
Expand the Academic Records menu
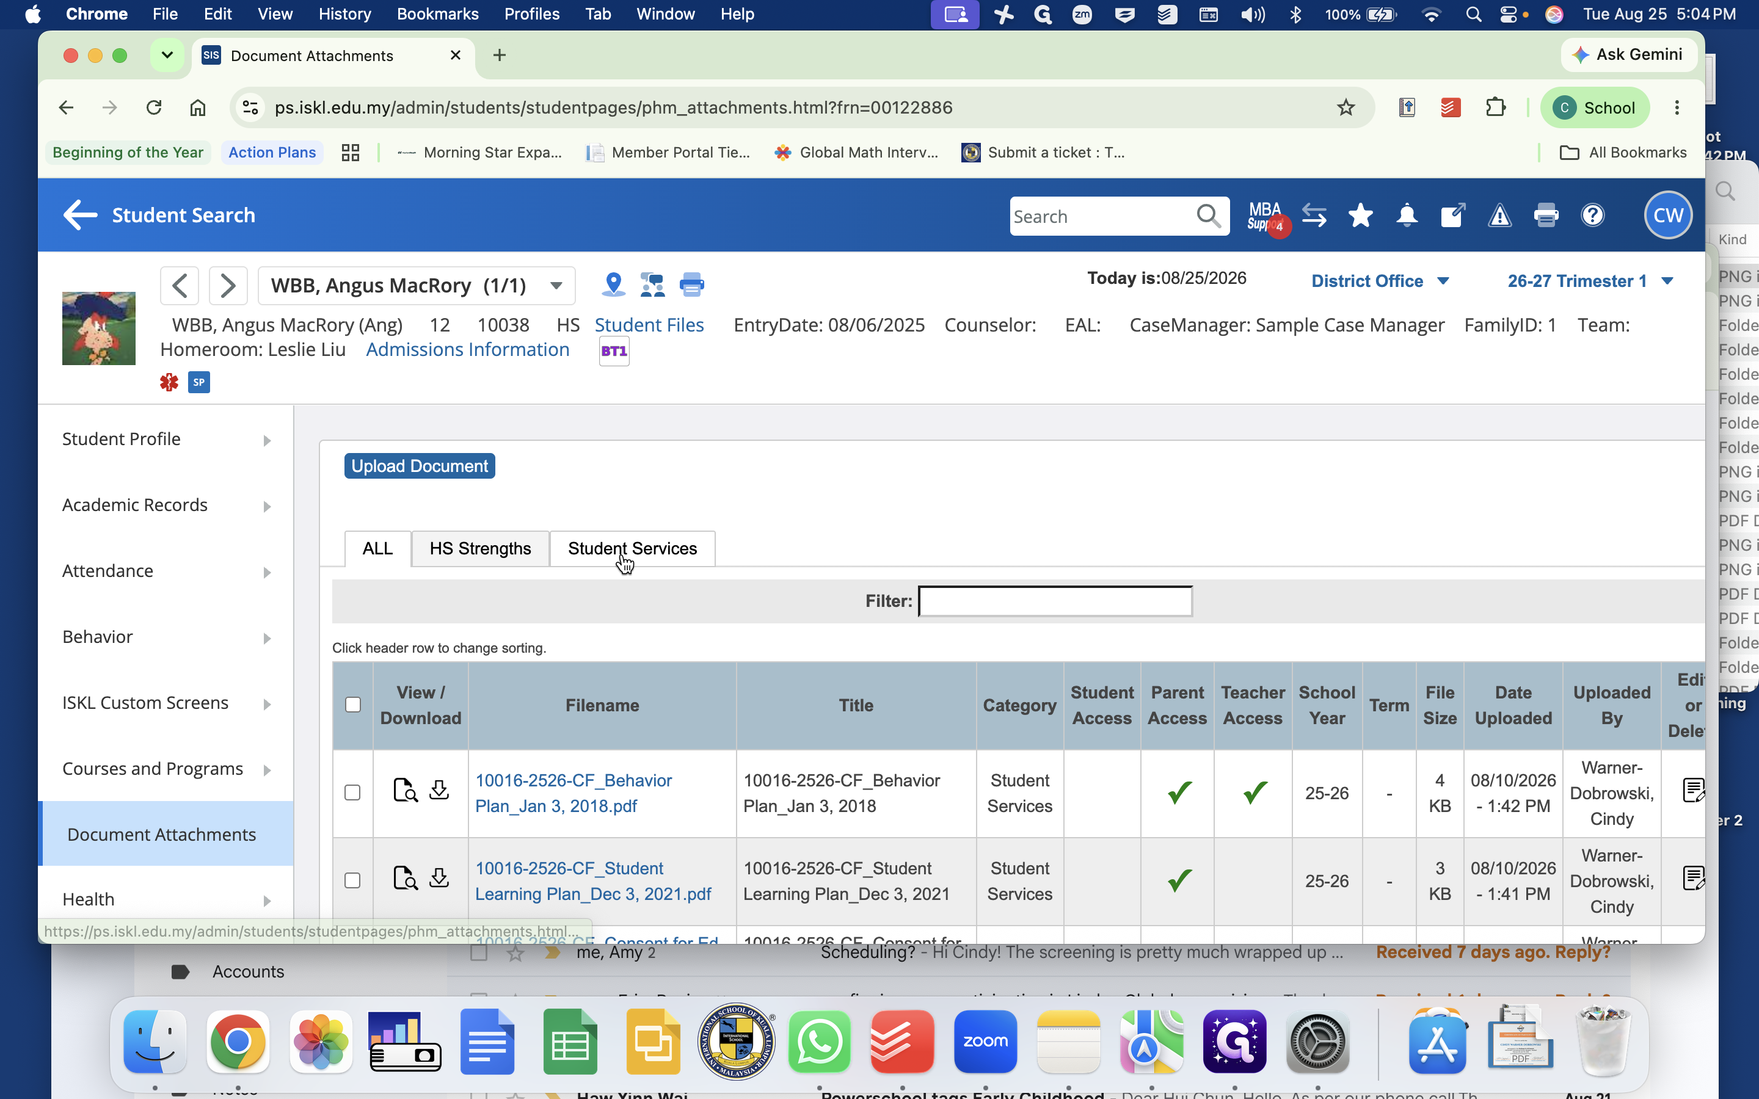(167, 505)
